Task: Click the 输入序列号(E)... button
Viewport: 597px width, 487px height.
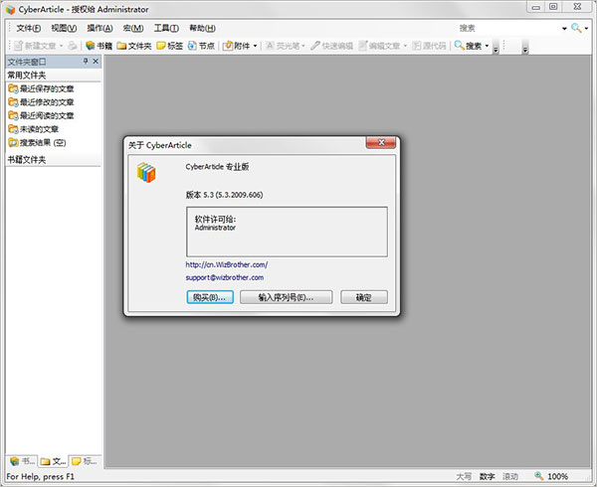Action: click(286, 297)
